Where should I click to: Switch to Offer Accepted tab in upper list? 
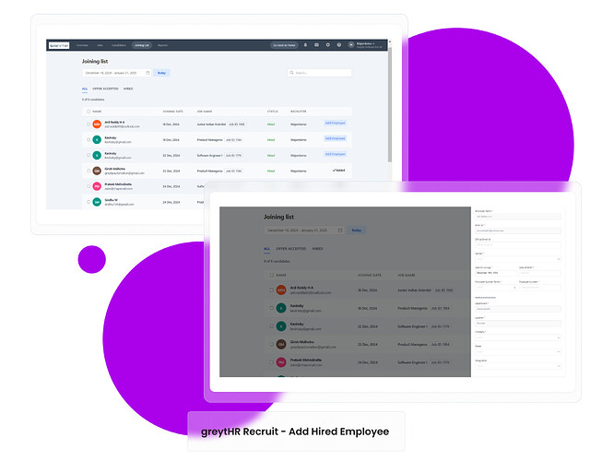pos(105,89)
